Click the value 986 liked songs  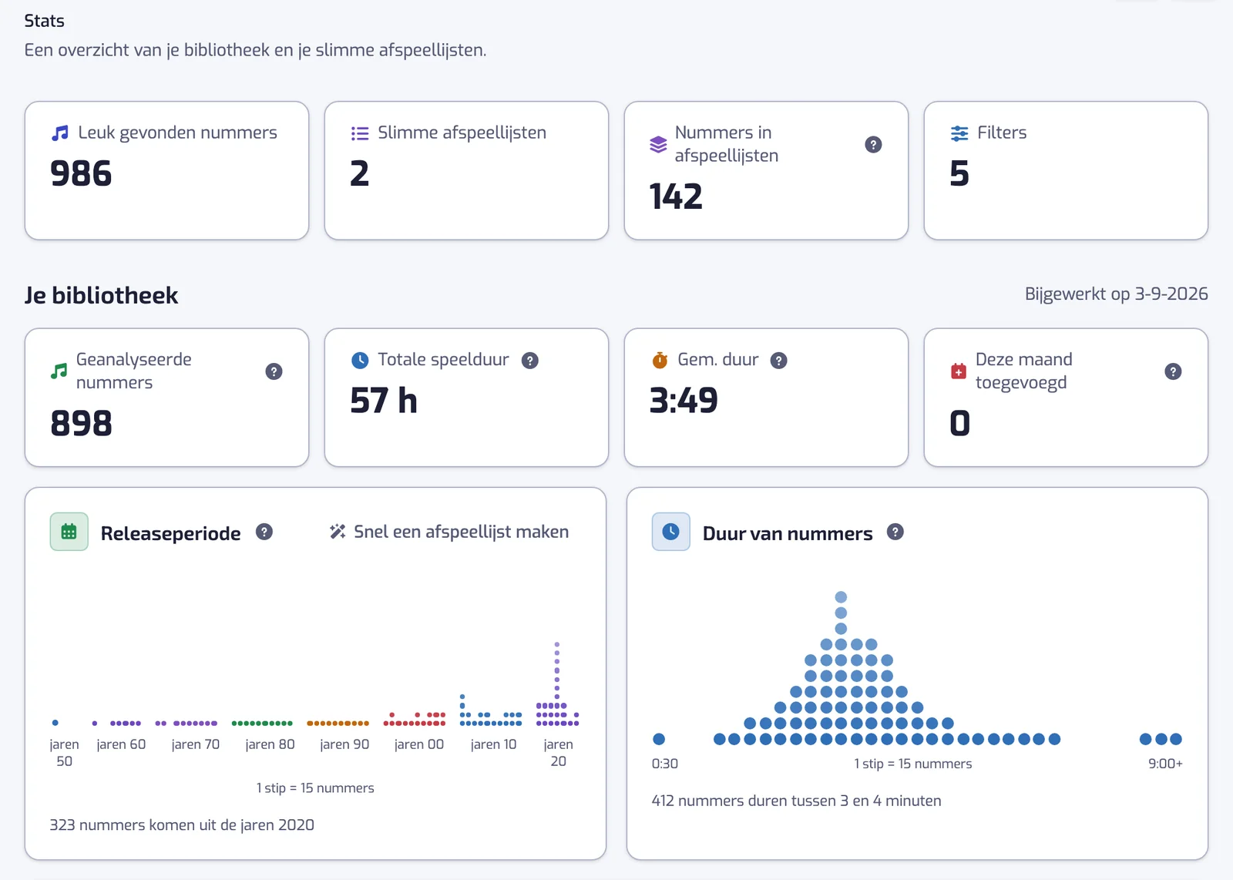[x=81, y=173]
